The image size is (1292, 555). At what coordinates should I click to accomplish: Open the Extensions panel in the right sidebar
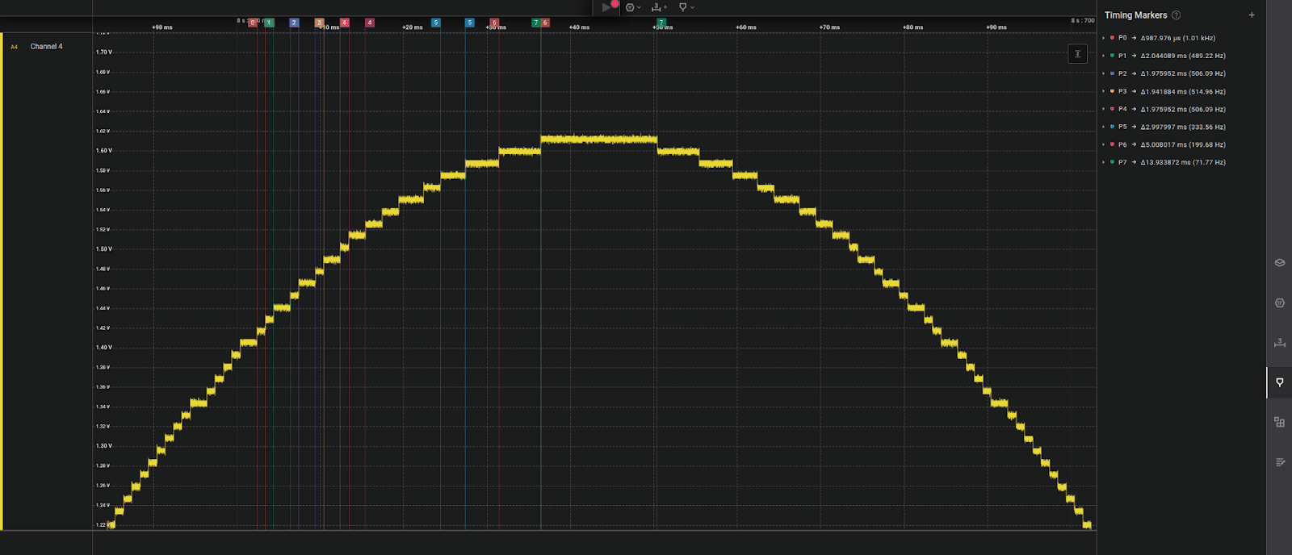pos(1279,422)
